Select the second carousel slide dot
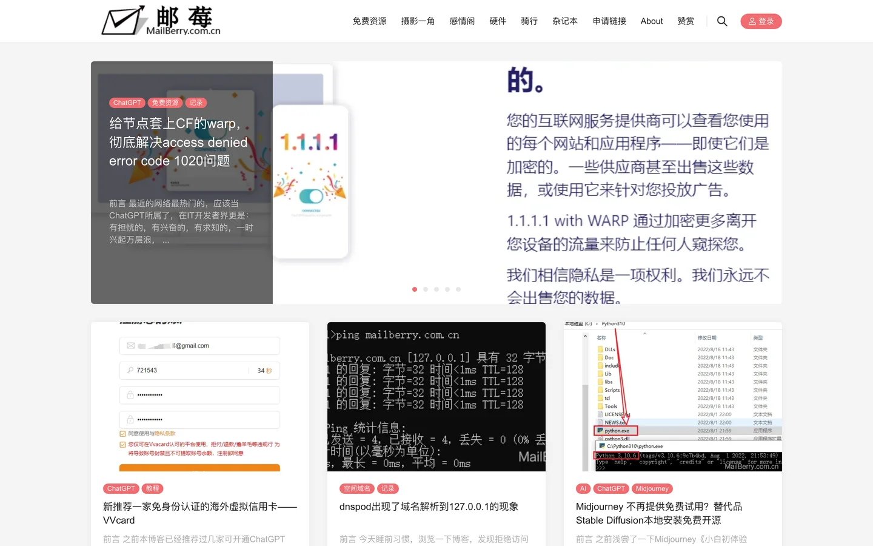The image size is (873, 546). (x=426, y=289)
